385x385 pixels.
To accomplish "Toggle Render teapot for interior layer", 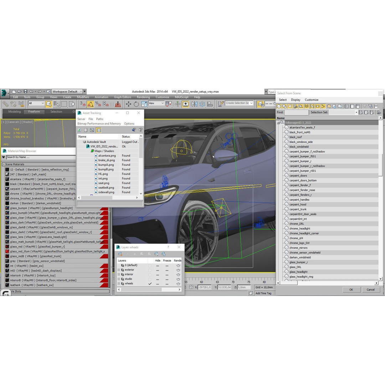I will point(178,274).
